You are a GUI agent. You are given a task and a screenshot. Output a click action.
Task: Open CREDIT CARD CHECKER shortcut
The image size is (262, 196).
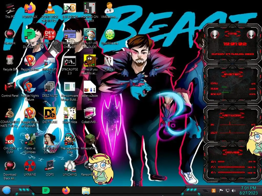pos(70,39)
